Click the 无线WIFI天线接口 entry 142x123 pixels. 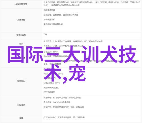(51, 88)
